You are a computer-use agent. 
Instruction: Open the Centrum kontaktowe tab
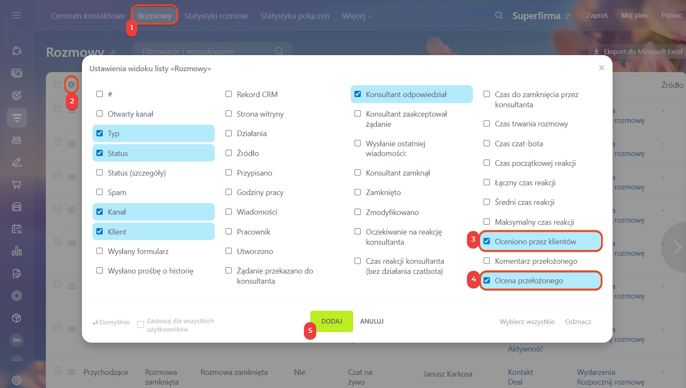point(88,16)
